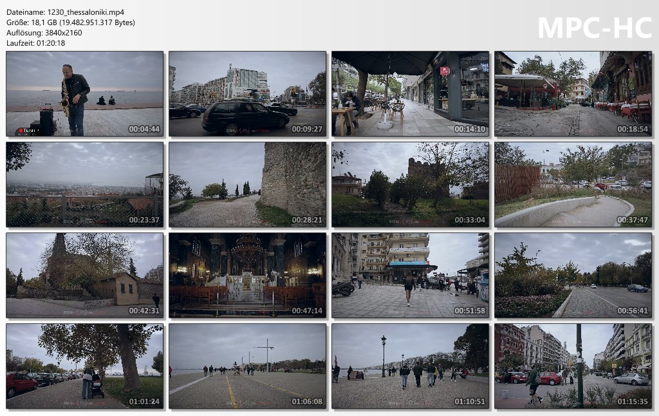Image resolution: width=659 pixels, height=416 pixels.
Task: Click the Größe 18,1 GB text line
Action: pyautogui.click(x=71, y=23)
